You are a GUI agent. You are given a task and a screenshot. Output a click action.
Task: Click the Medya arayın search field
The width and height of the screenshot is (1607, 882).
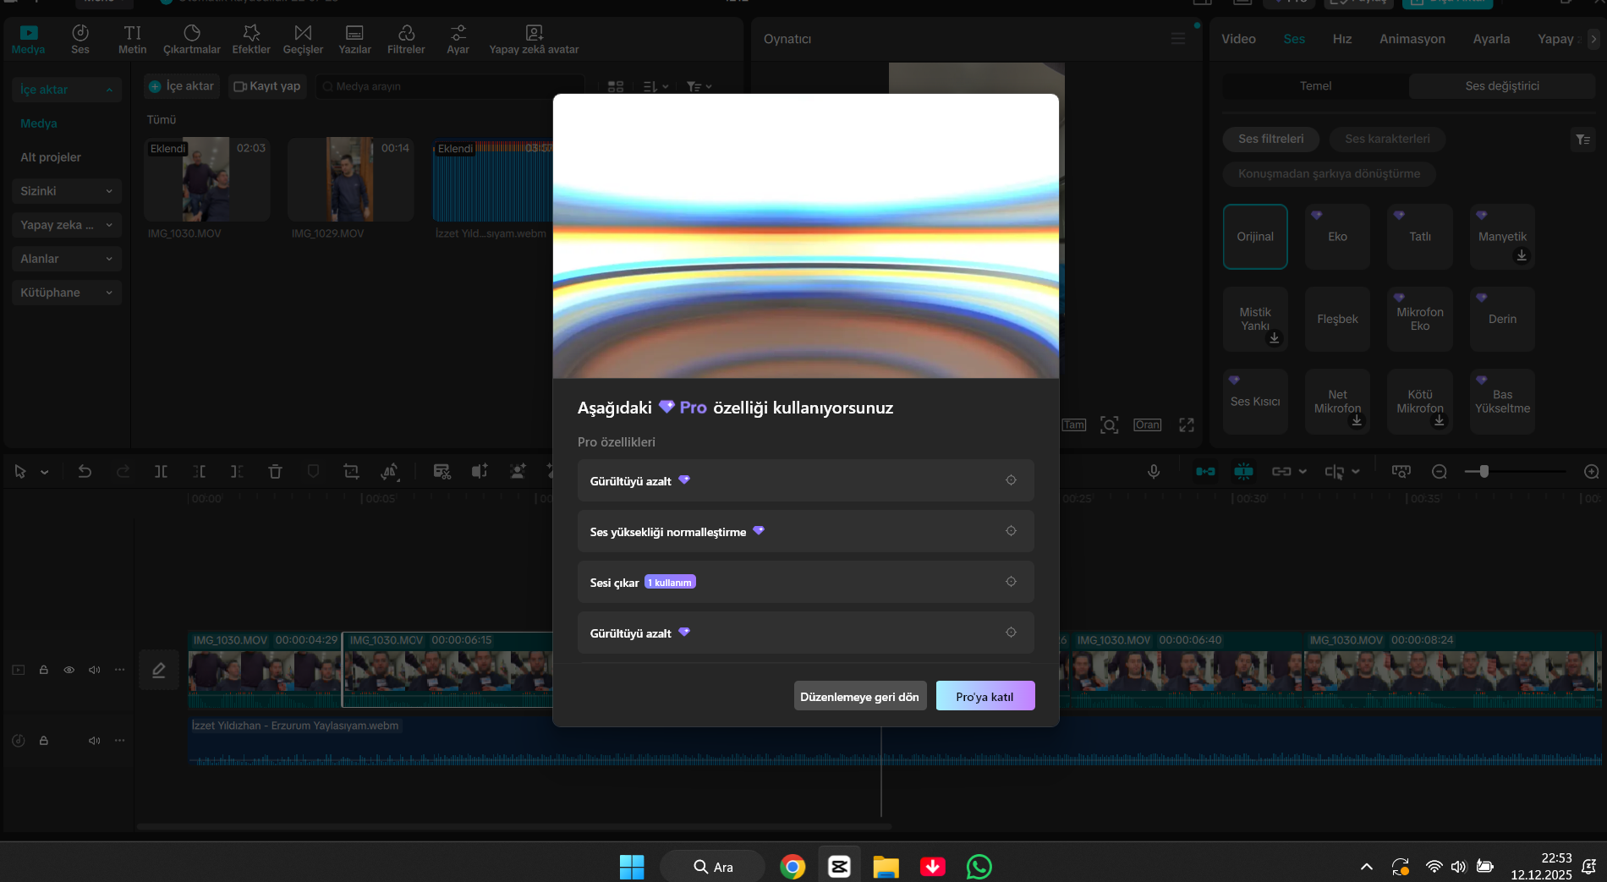pos(450,86)
